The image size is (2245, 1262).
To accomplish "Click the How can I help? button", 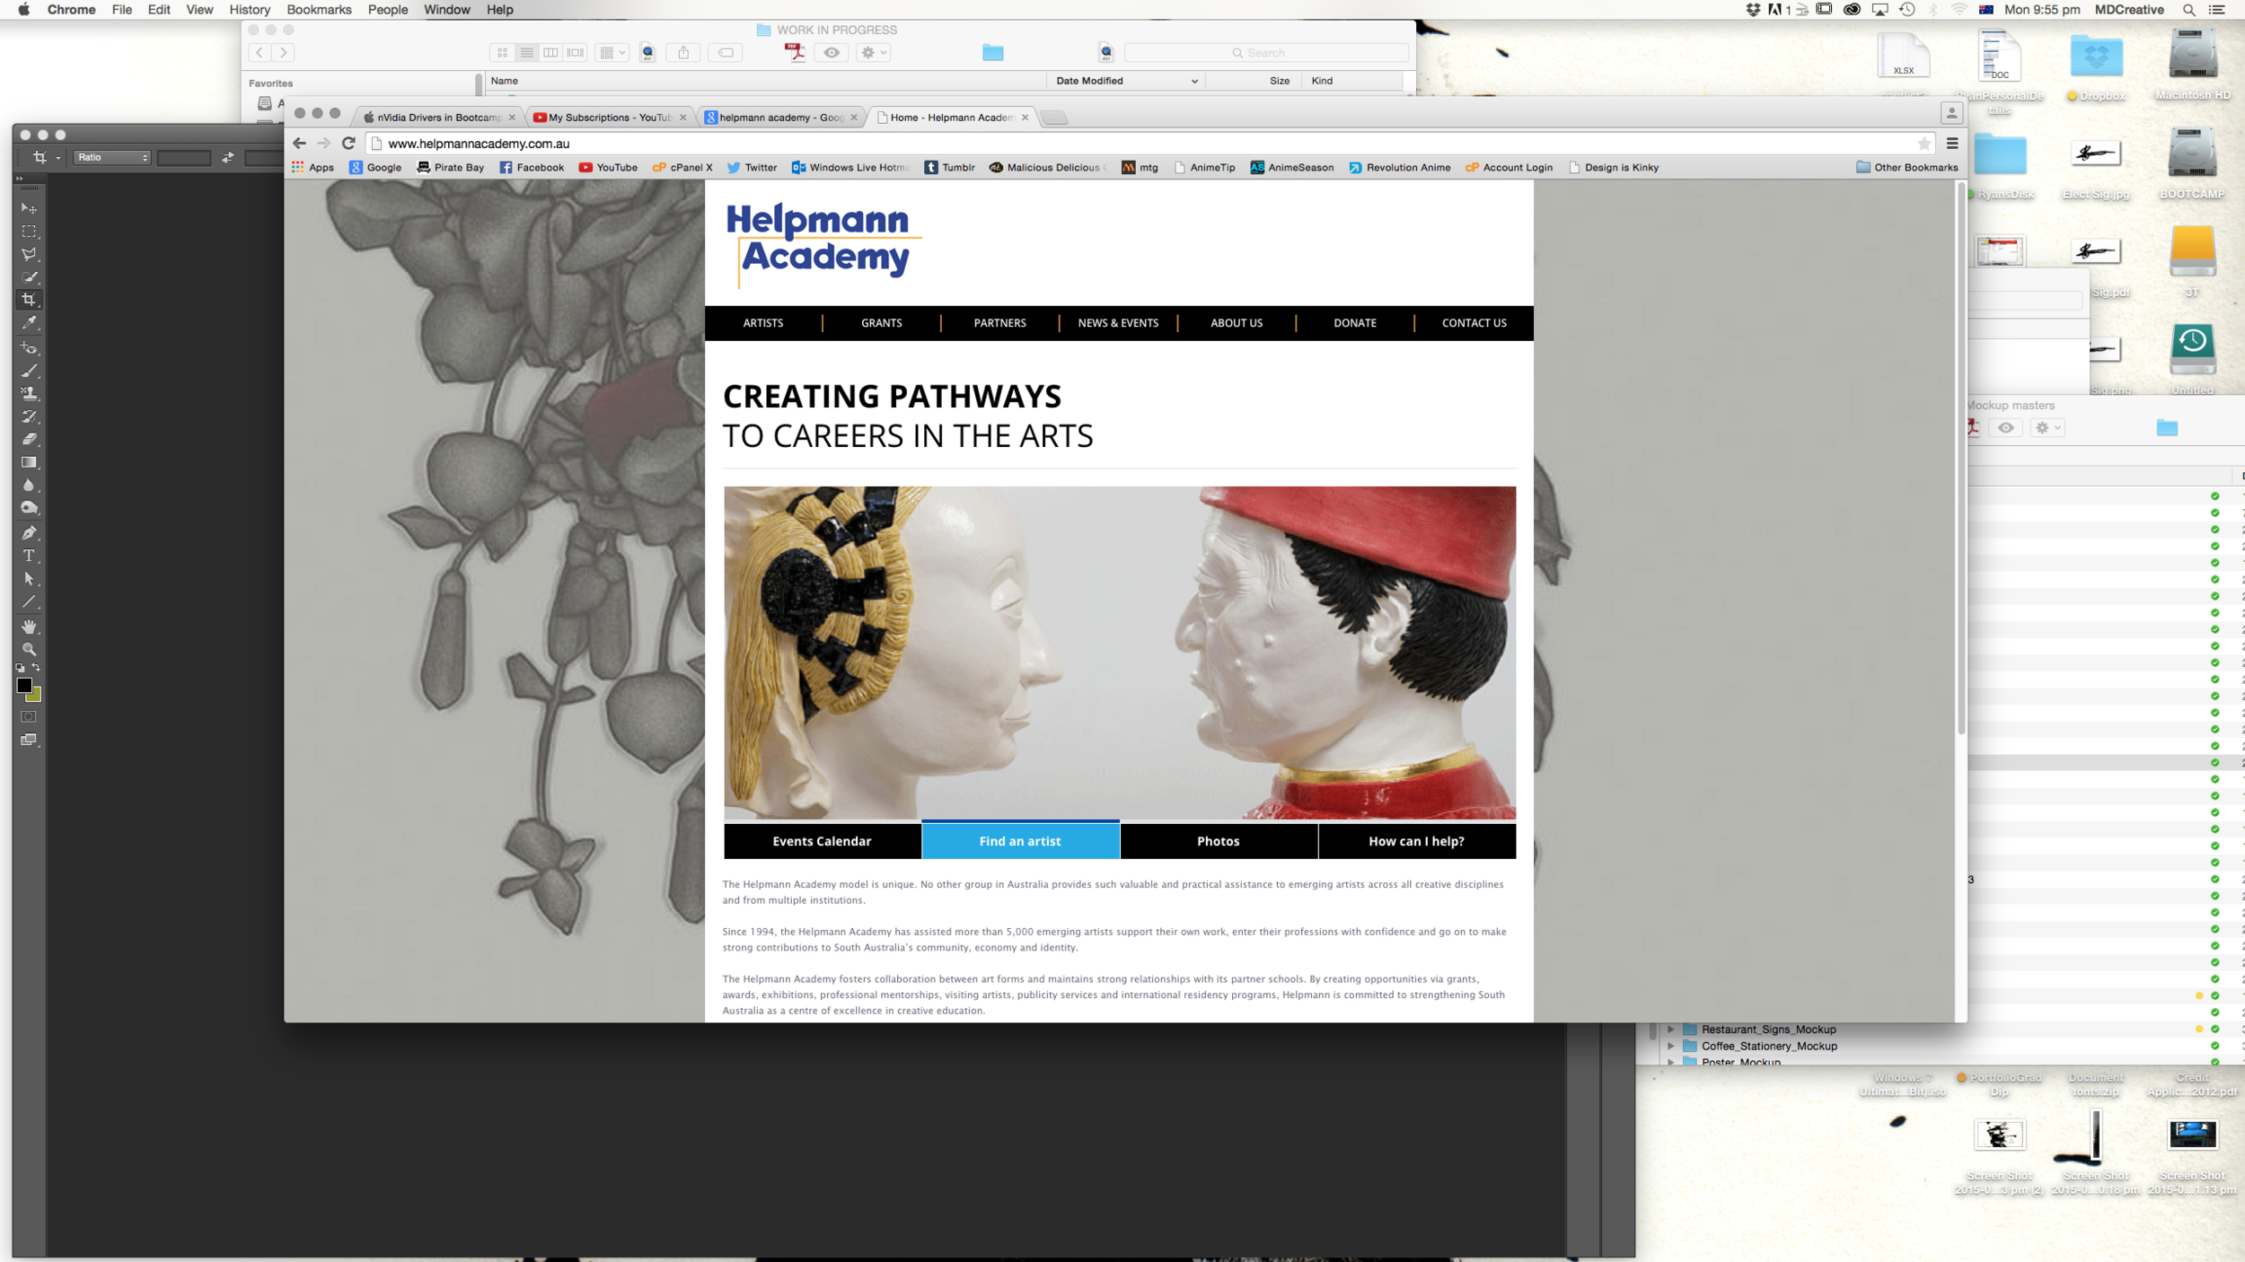I will click(1417, 841).
